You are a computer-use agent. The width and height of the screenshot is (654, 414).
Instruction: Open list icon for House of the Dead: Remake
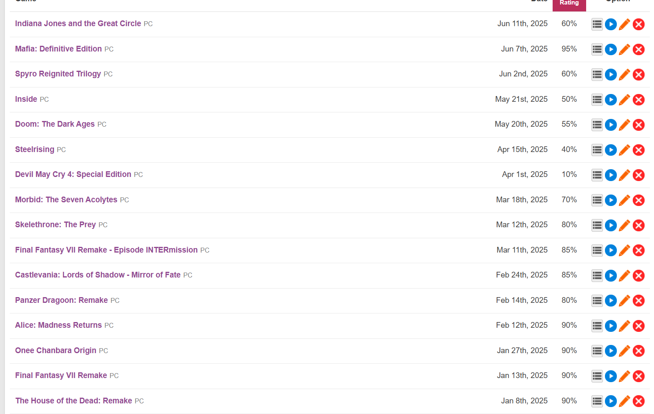pos(597,401)
